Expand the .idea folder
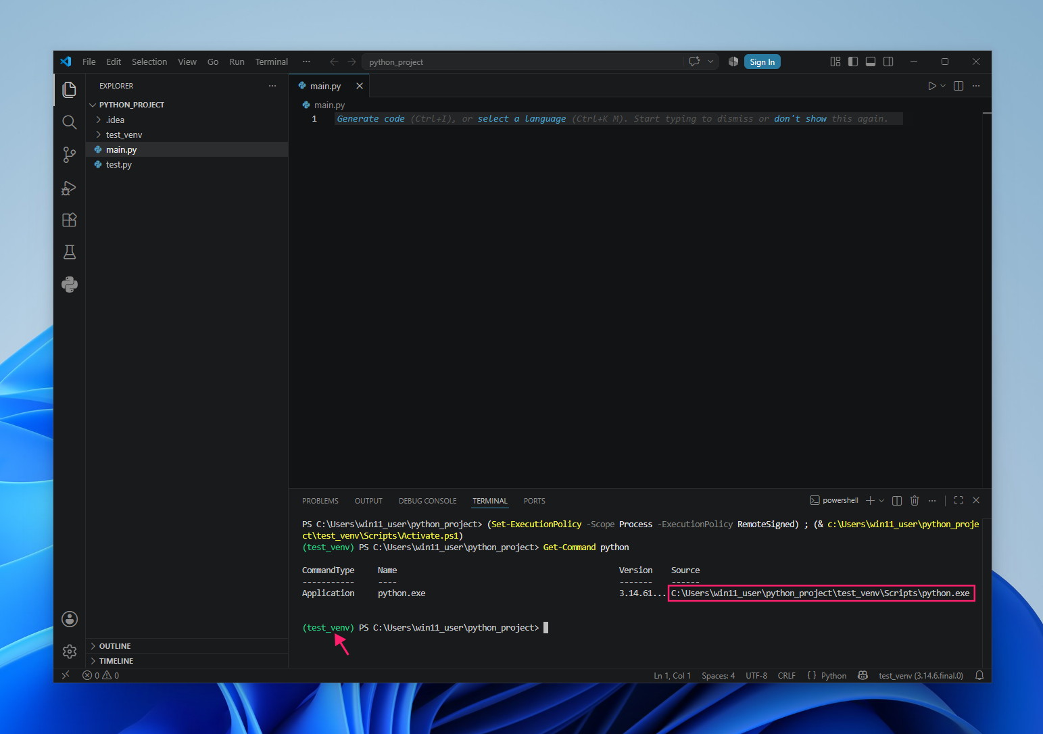This screenshot has width=1043, height=734. (187, 120)
